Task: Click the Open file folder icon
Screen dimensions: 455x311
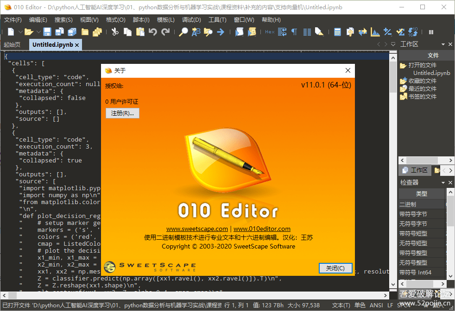Action: (x=29, y=31)
